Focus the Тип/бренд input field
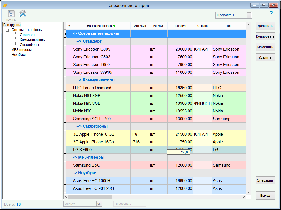This screenshot has width=281, height=210. tap(130, 204)
